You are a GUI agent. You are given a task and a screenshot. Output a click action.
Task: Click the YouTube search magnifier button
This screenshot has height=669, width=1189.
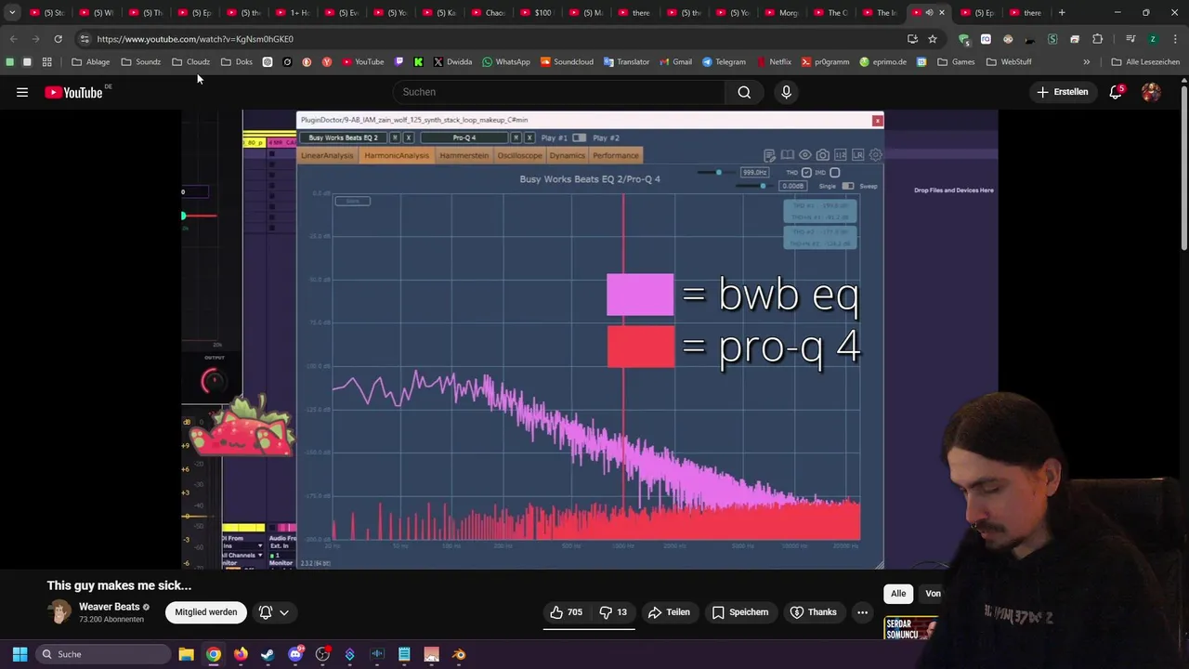coord(744,92)
